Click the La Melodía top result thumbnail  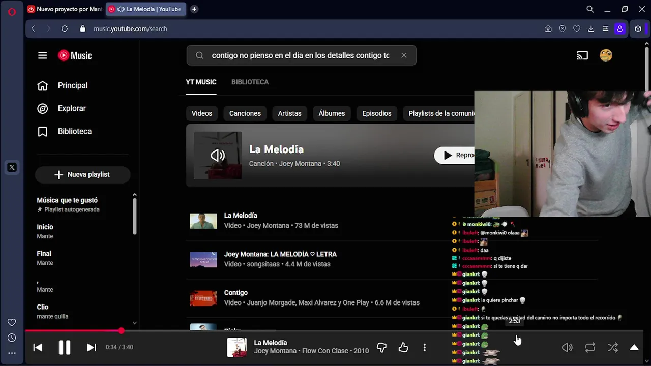218,155
